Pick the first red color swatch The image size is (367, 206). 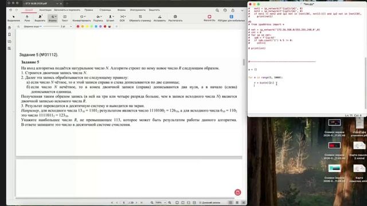[x=78, y=26]
